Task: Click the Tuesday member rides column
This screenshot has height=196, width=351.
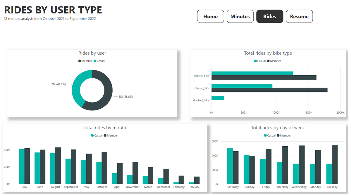Action: [334, 164]
